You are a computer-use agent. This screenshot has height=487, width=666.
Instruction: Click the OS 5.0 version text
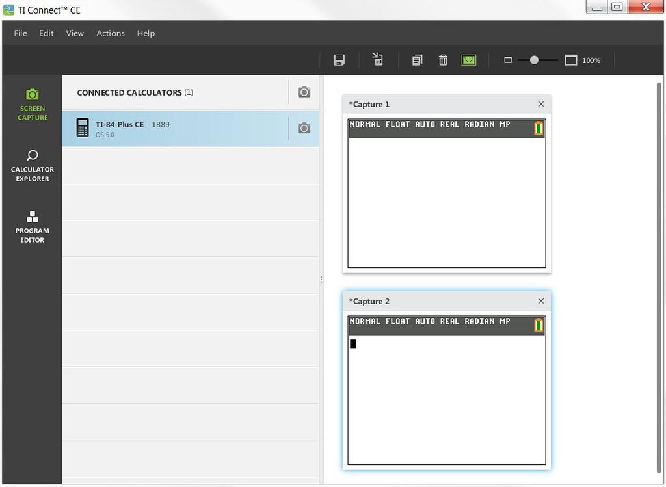pyautogui.click(x=105, y=135)
